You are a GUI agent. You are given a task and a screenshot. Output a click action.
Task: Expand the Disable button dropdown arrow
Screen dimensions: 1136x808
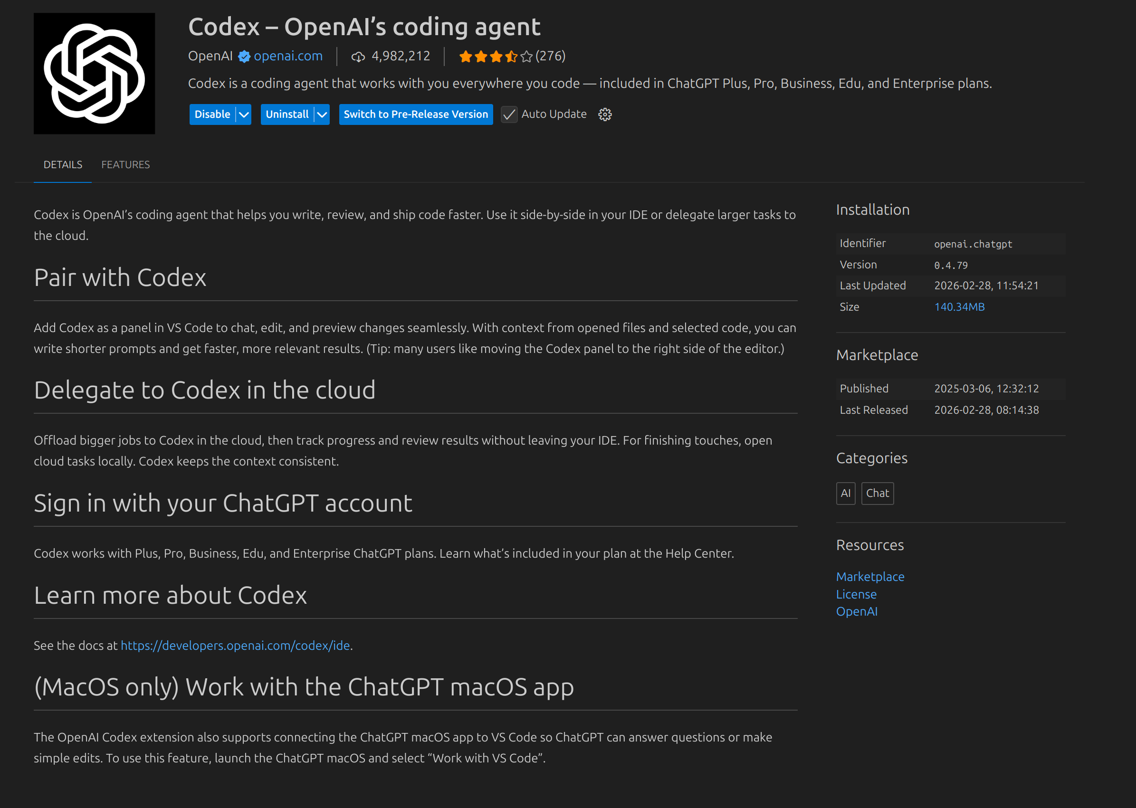click(244, 114)
